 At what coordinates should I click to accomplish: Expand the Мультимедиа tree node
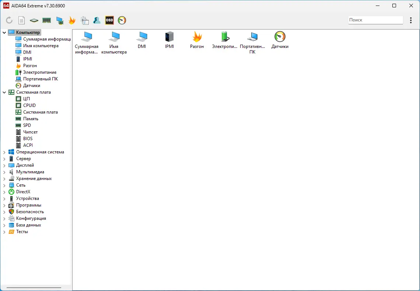click(x=4, y=172)
